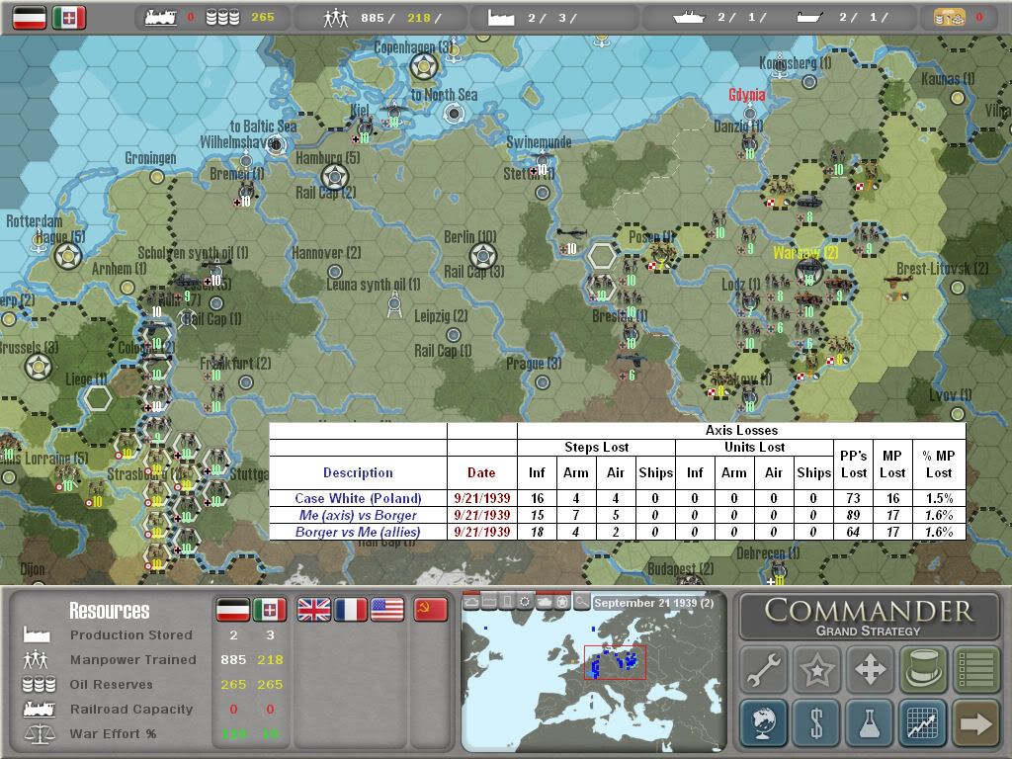Screen dimensions: 1012x759
Task: Click the 'September 21 1939 (2)' date label
Action: [x=654, y=603]
